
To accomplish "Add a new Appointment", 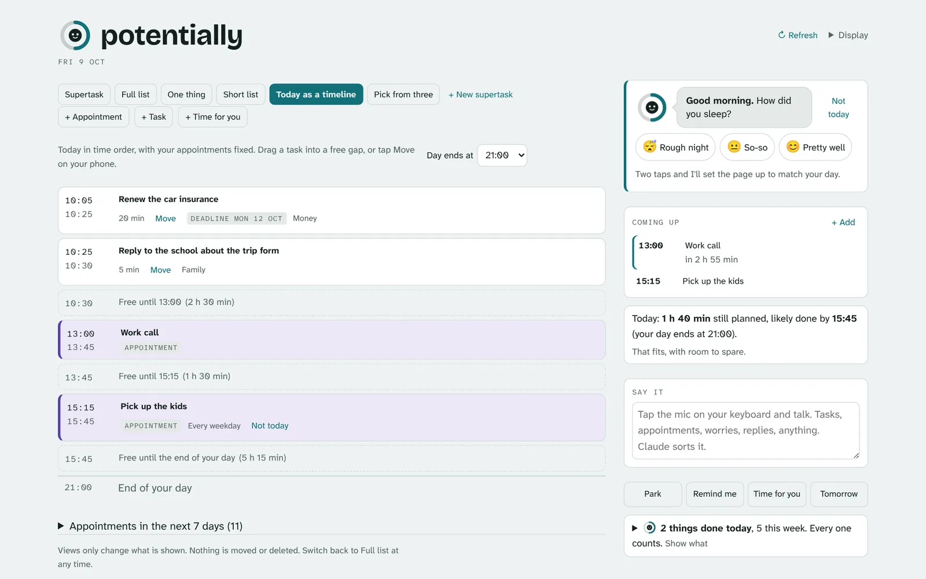I will (93, 117).
